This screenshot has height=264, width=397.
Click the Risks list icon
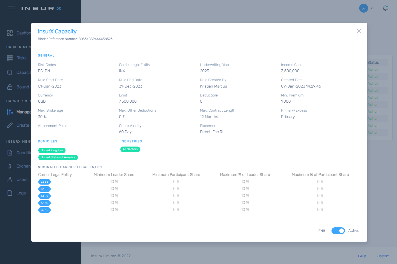click(x=10, y=58)
